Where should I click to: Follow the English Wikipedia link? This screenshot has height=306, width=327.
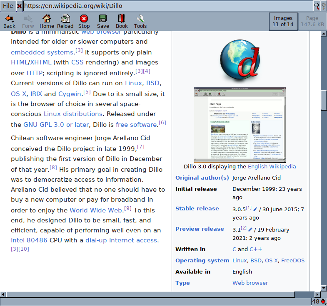272,167
